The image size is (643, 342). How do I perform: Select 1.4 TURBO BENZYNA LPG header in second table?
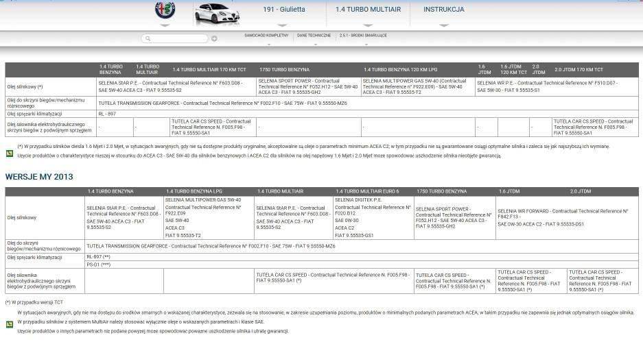coord(194,191)
